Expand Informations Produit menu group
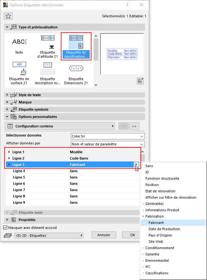 pos(143,210)
